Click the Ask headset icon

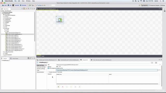8,5
